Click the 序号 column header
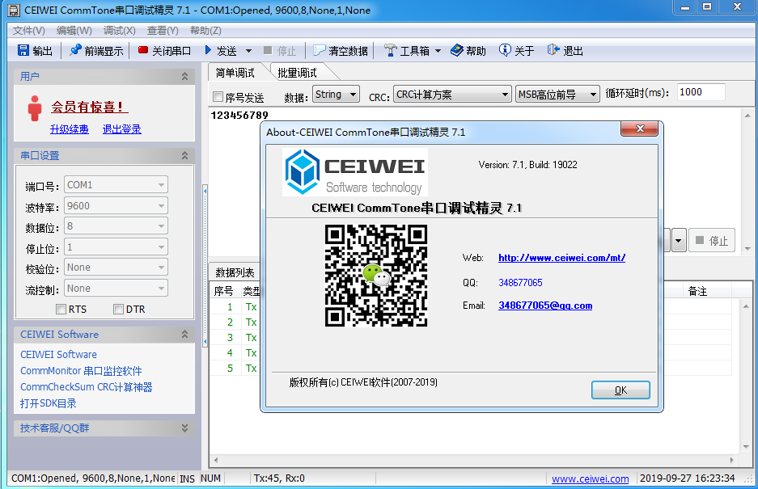This screenshot has height=489, width=758. tap(224, 291)
